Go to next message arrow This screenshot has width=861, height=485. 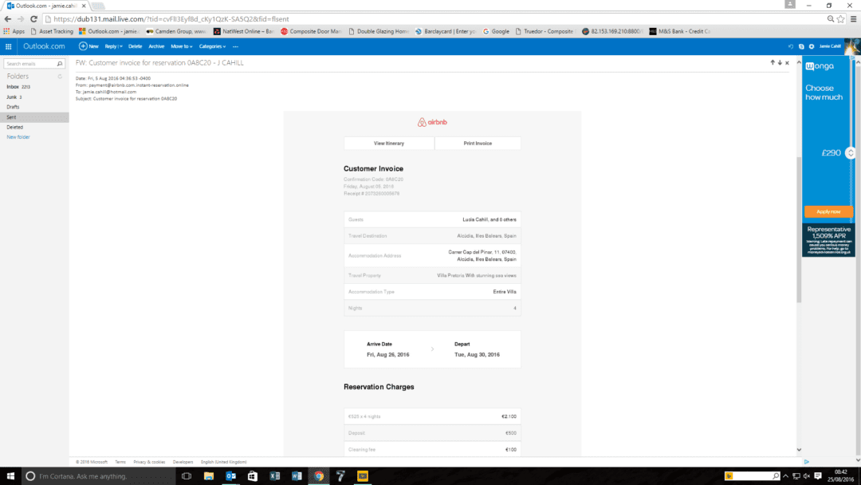[x=780, y=62]
